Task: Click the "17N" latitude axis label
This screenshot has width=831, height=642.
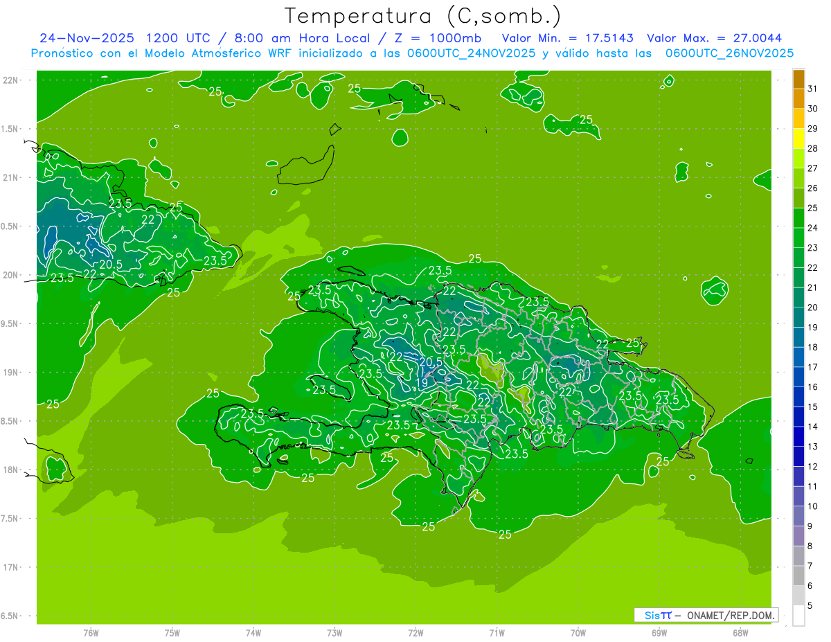Action: [12, 567]
